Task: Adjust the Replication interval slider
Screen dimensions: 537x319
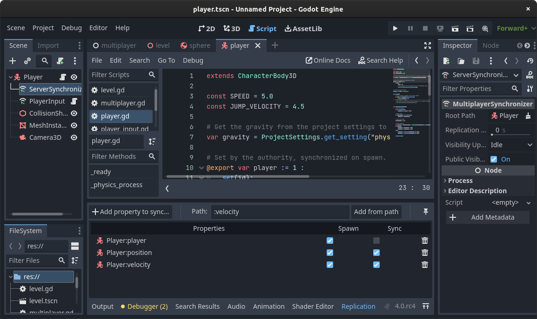Action: click(511, 134)
